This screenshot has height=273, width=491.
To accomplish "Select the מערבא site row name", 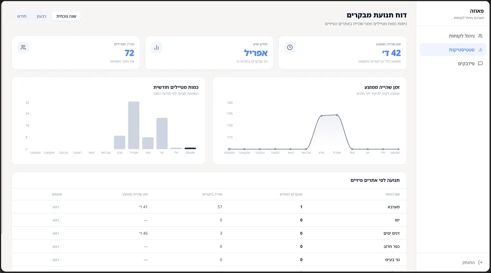I will tap(393, 207).
